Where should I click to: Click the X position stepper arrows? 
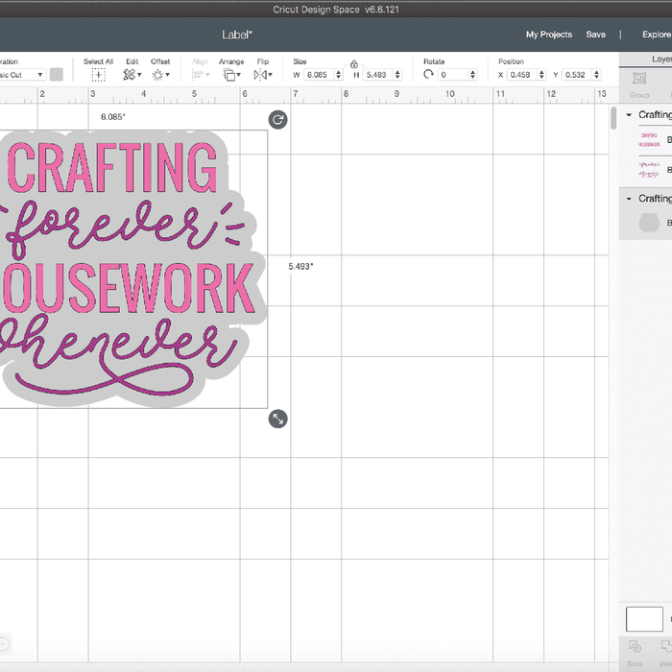coord(541,75)
